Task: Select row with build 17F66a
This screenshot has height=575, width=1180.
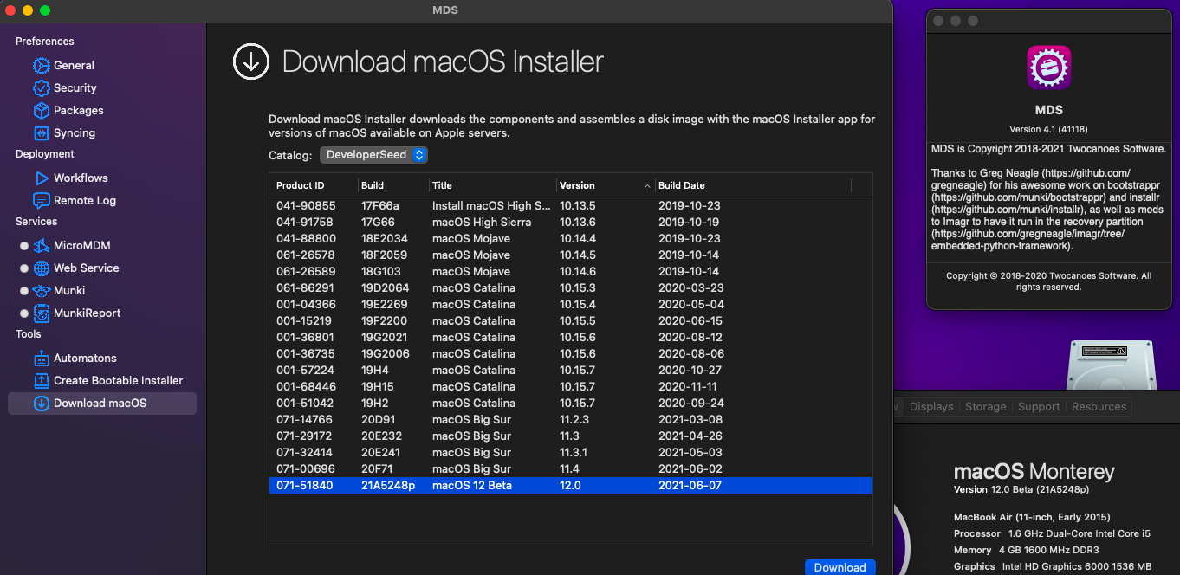Action: point(571,205)
